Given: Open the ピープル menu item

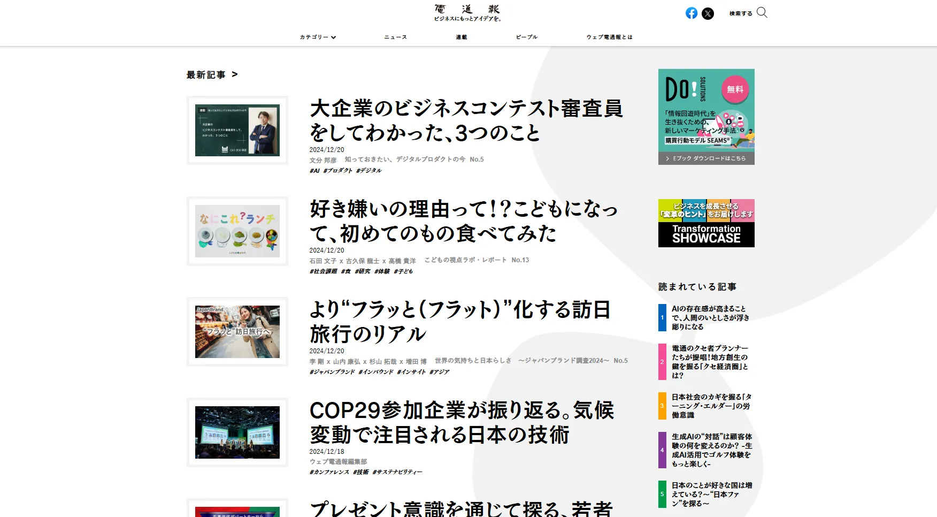Looking at the screenshot, I should click(527, 37).
